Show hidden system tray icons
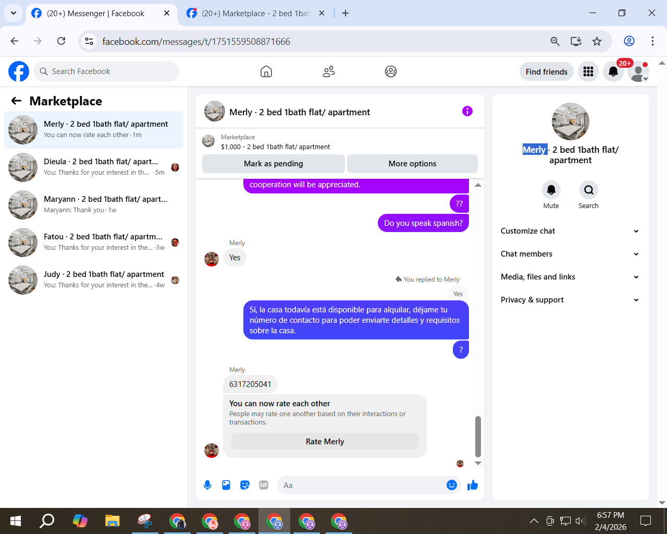667x534 pixels. [534, 520]
